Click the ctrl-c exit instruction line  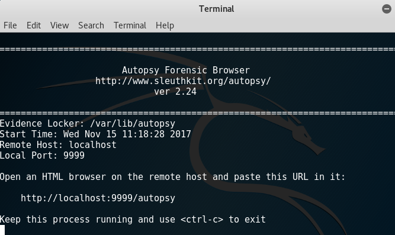[133, 220]
